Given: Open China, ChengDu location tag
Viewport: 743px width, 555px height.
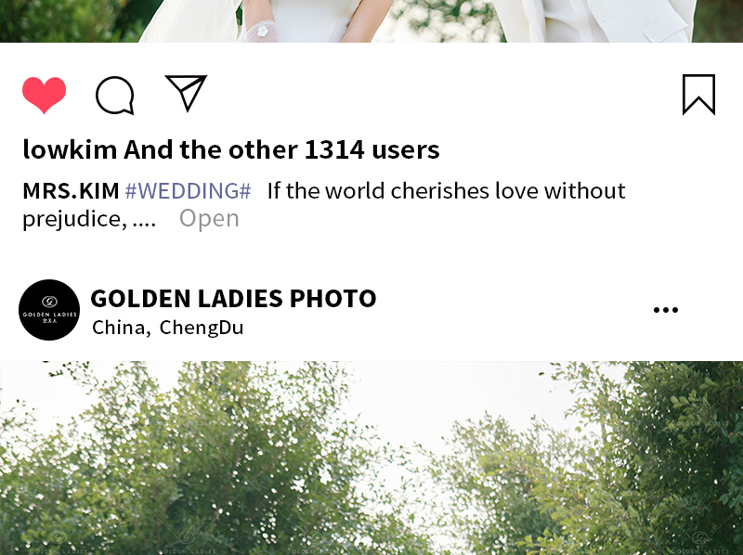Looking at the screenshot, I should pyautogui.click(x=168, y=328).
